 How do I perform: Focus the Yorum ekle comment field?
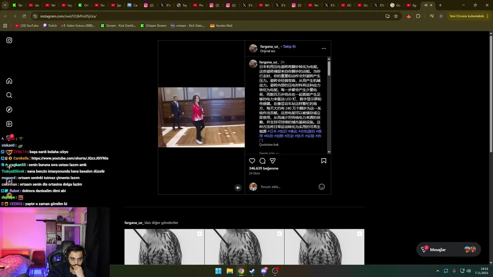tap(287, 187)
